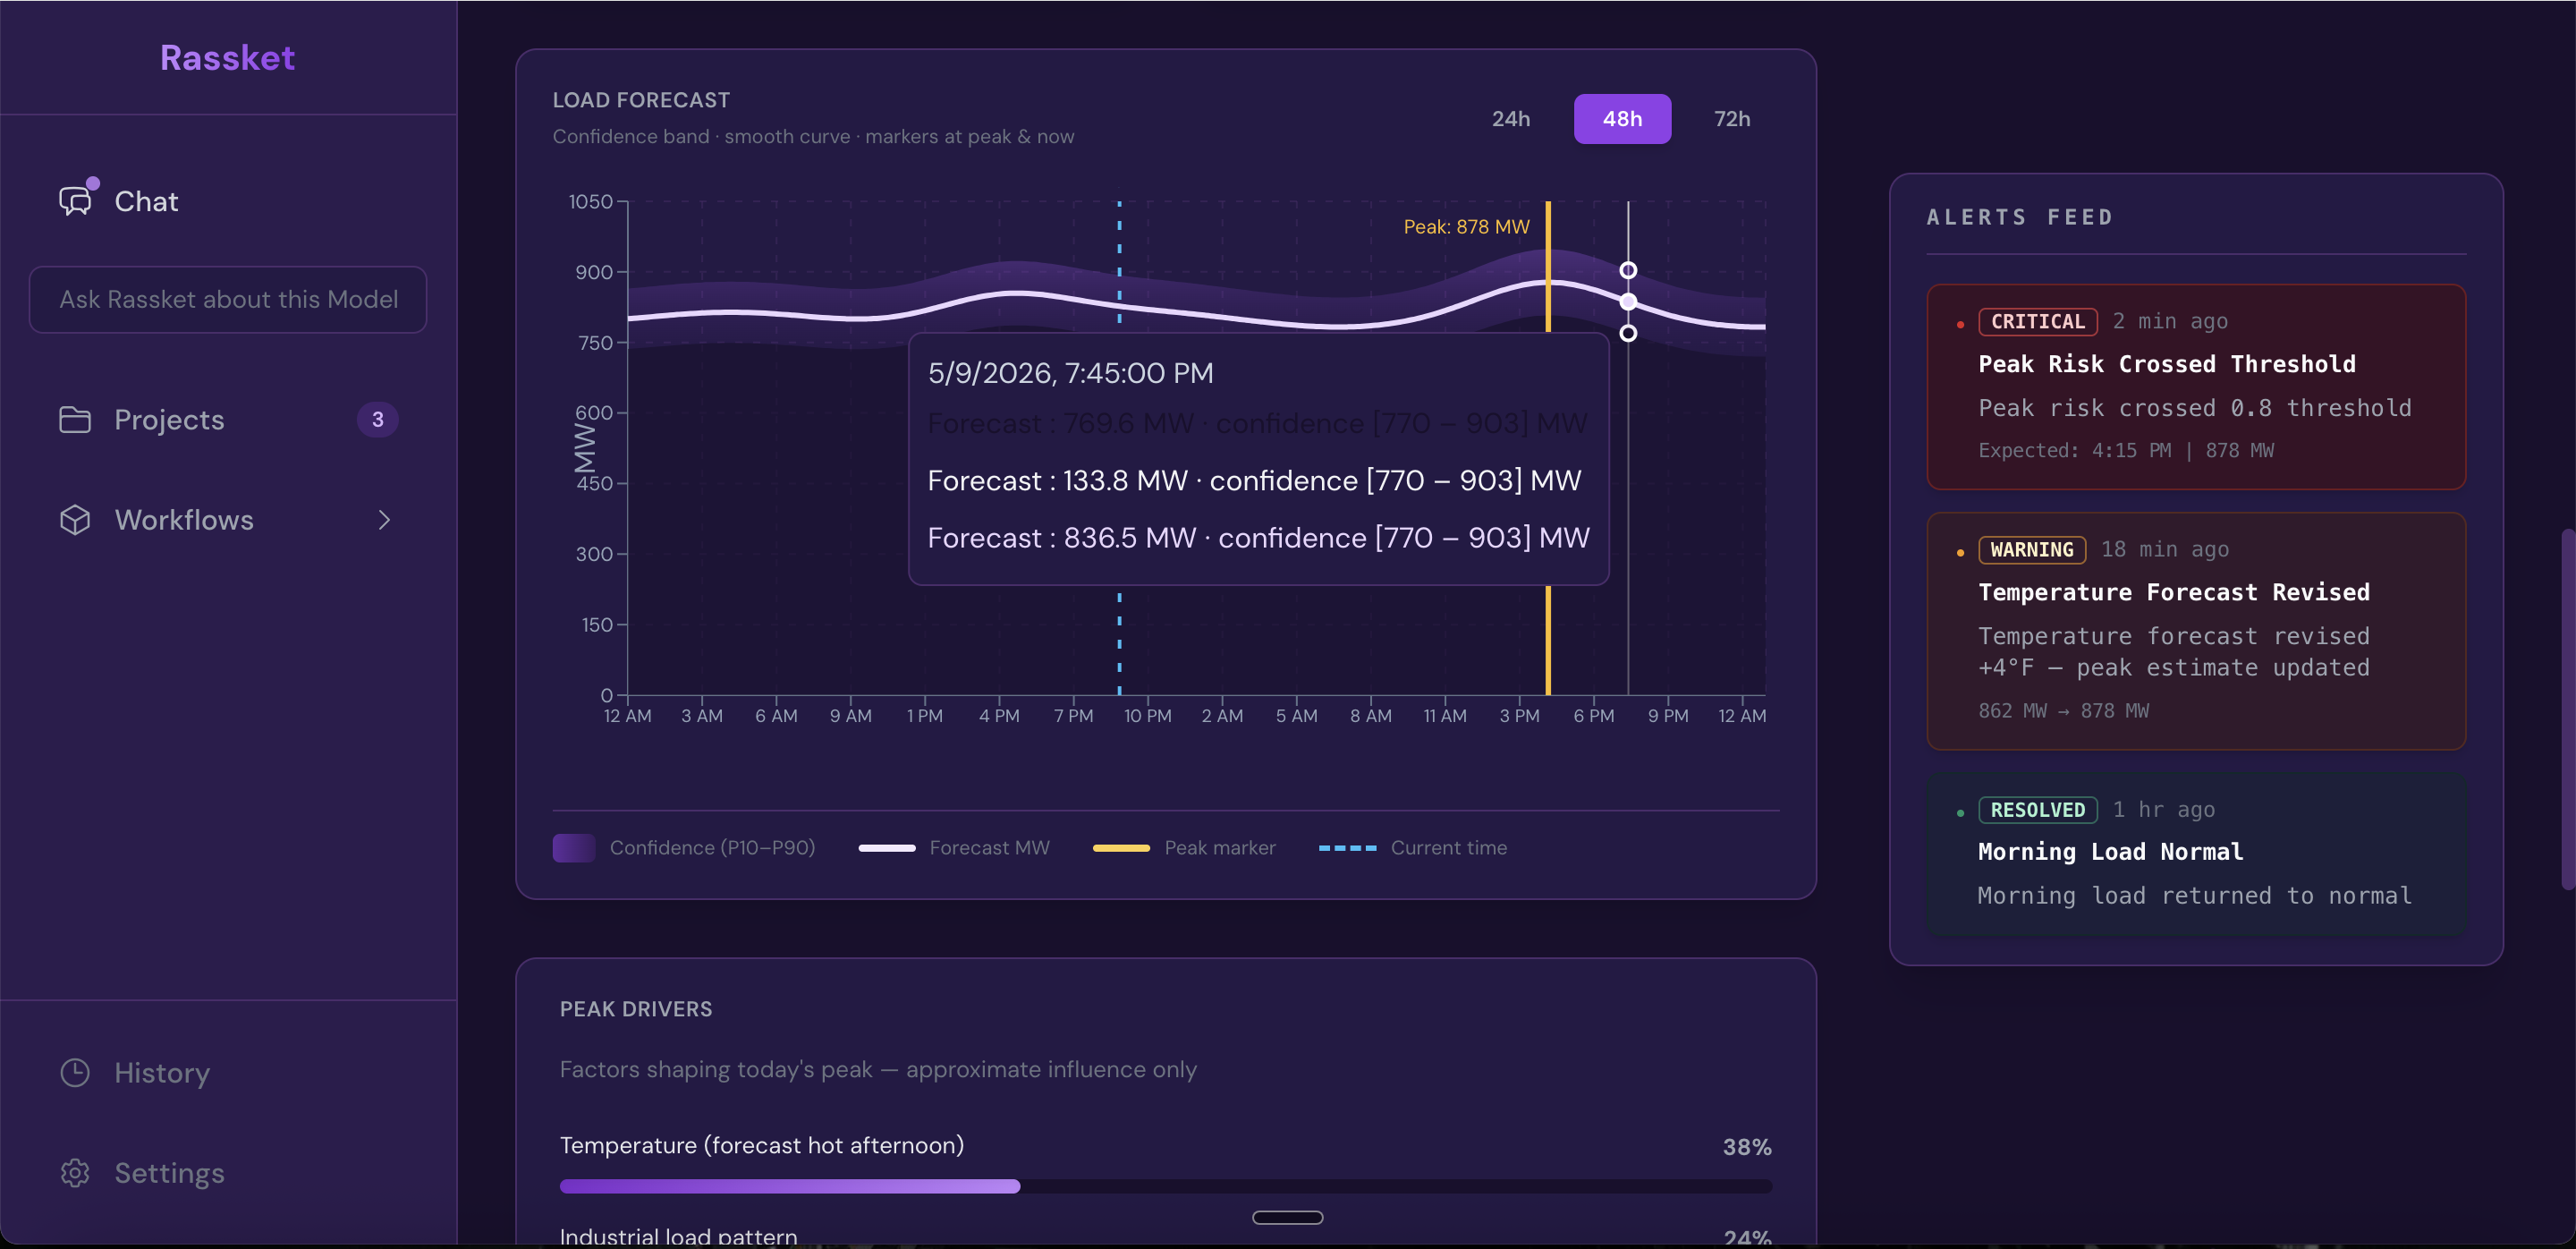Open the WARNING Temperature Forecast Revised alert
This screenshot has width=2576, height=1249.
[2195, 631]
